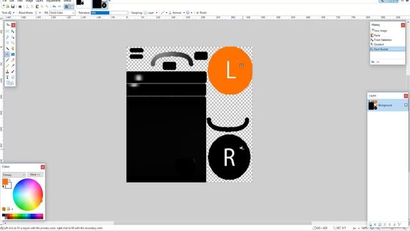Open the Image menu

tap(29, 1)
